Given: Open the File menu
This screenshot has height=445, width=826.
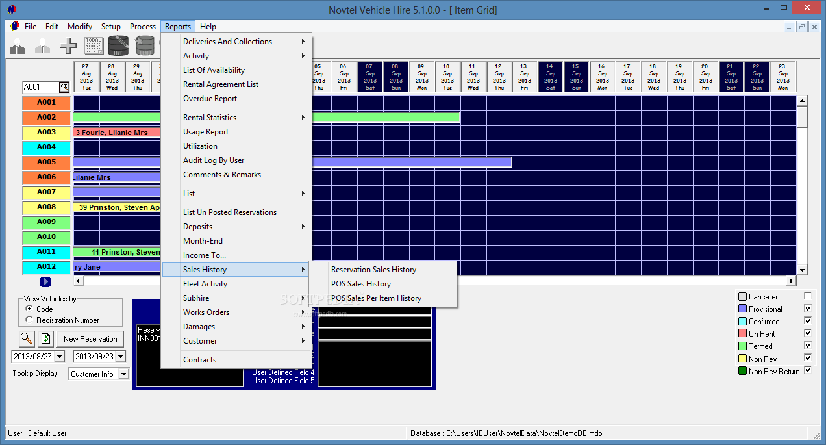Looking at the screenshot, I should point(31,27).
